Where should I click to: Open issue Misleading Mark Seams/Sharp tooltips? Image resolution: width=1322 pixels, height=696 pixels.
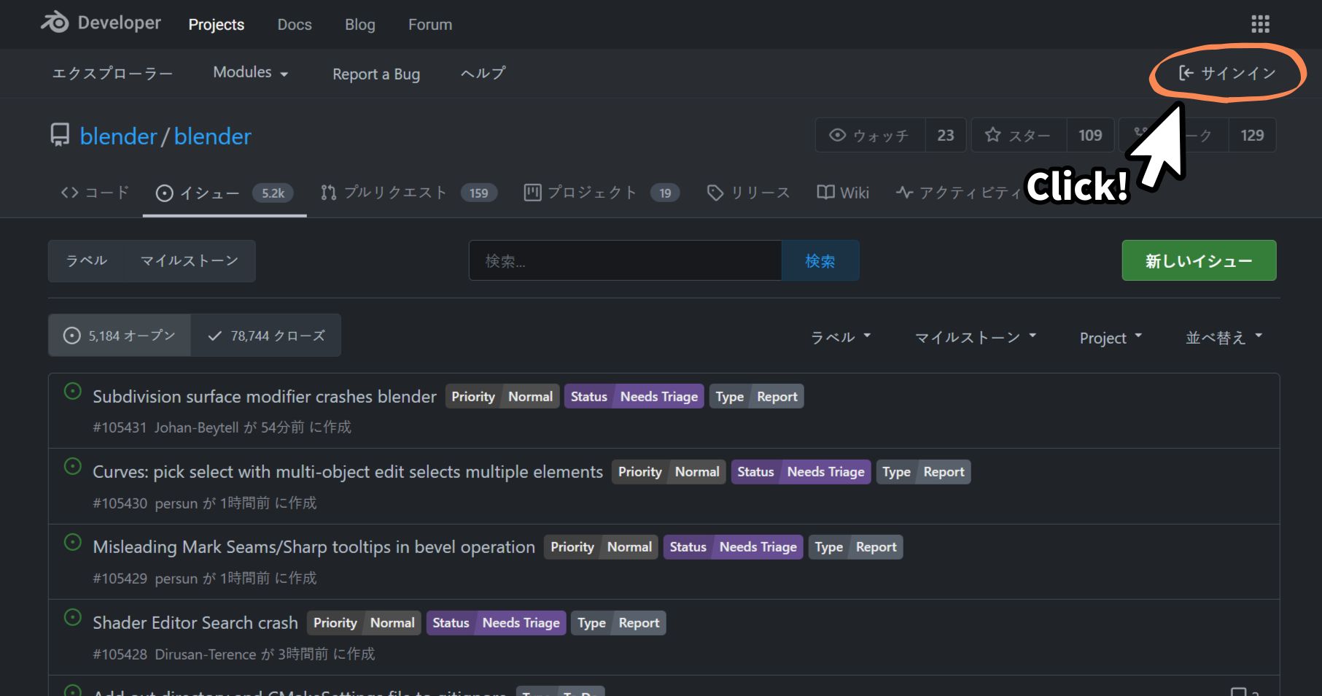(314, 547)
